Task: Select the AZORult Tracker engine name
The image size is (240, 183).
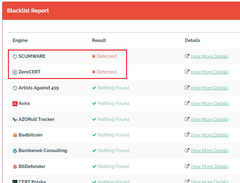Action: click(37, 119)
